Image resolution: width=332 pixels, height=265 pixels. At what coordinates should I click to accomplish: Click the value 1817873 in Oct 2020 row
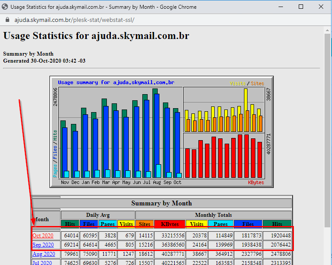pyautogui.click(x=251, y=236)
